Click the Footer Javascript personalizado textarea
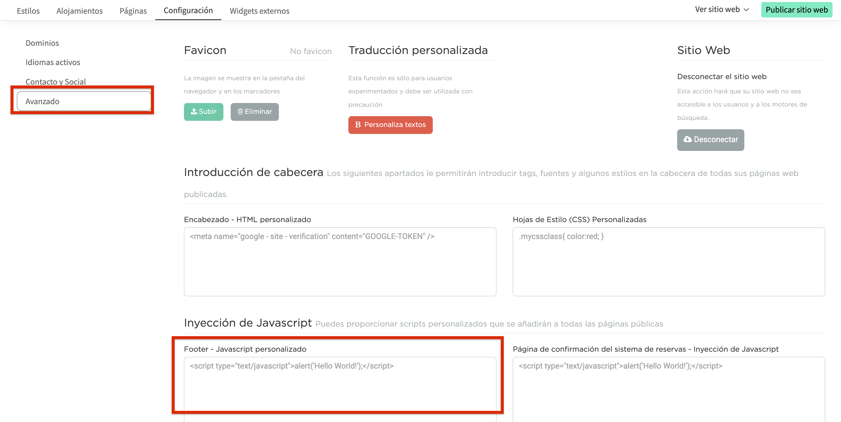The image size is (841, 422). click(x=340, y=387)
